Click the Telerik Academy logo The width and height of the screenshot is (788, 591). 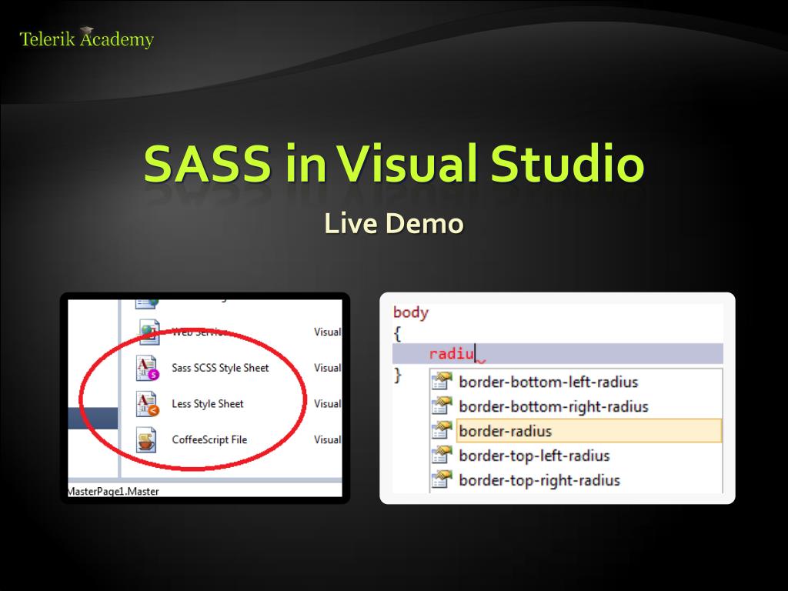pos(86,38)
